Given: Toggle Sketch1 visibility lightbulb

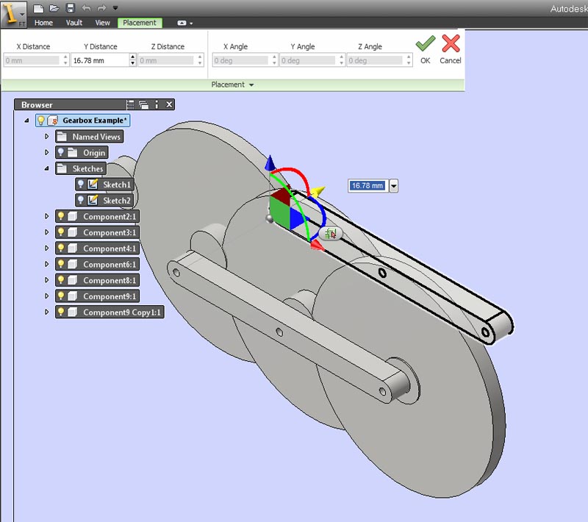Looking at the screenshot, I should tap(81, 184).
